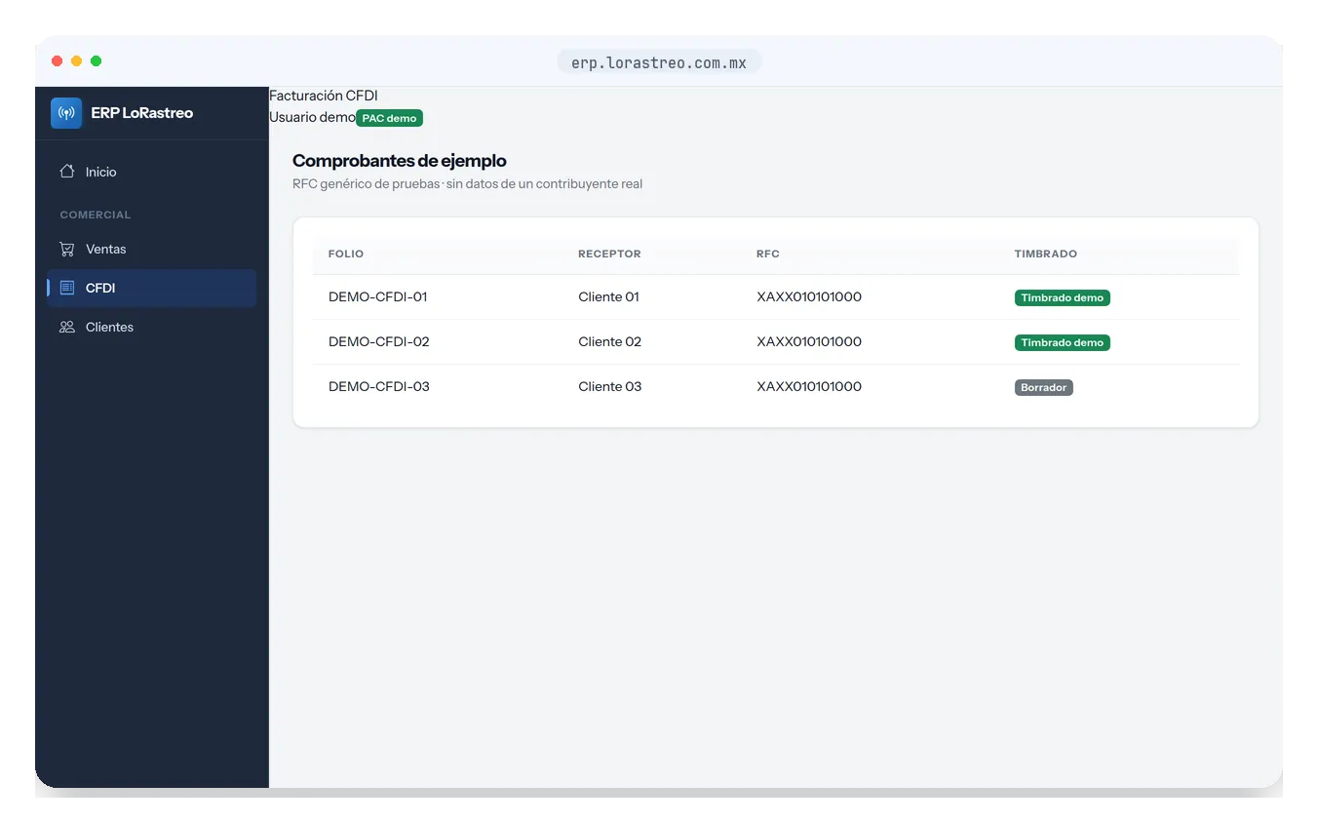Click the RFC column header
The width and height of the screenshot is (1318, 823).
tap(768, 254)
